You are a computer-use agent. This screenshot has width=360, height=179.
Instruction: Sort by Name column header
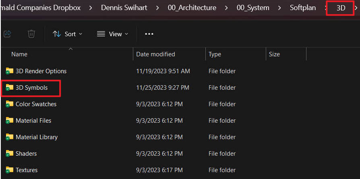[19, 54]
